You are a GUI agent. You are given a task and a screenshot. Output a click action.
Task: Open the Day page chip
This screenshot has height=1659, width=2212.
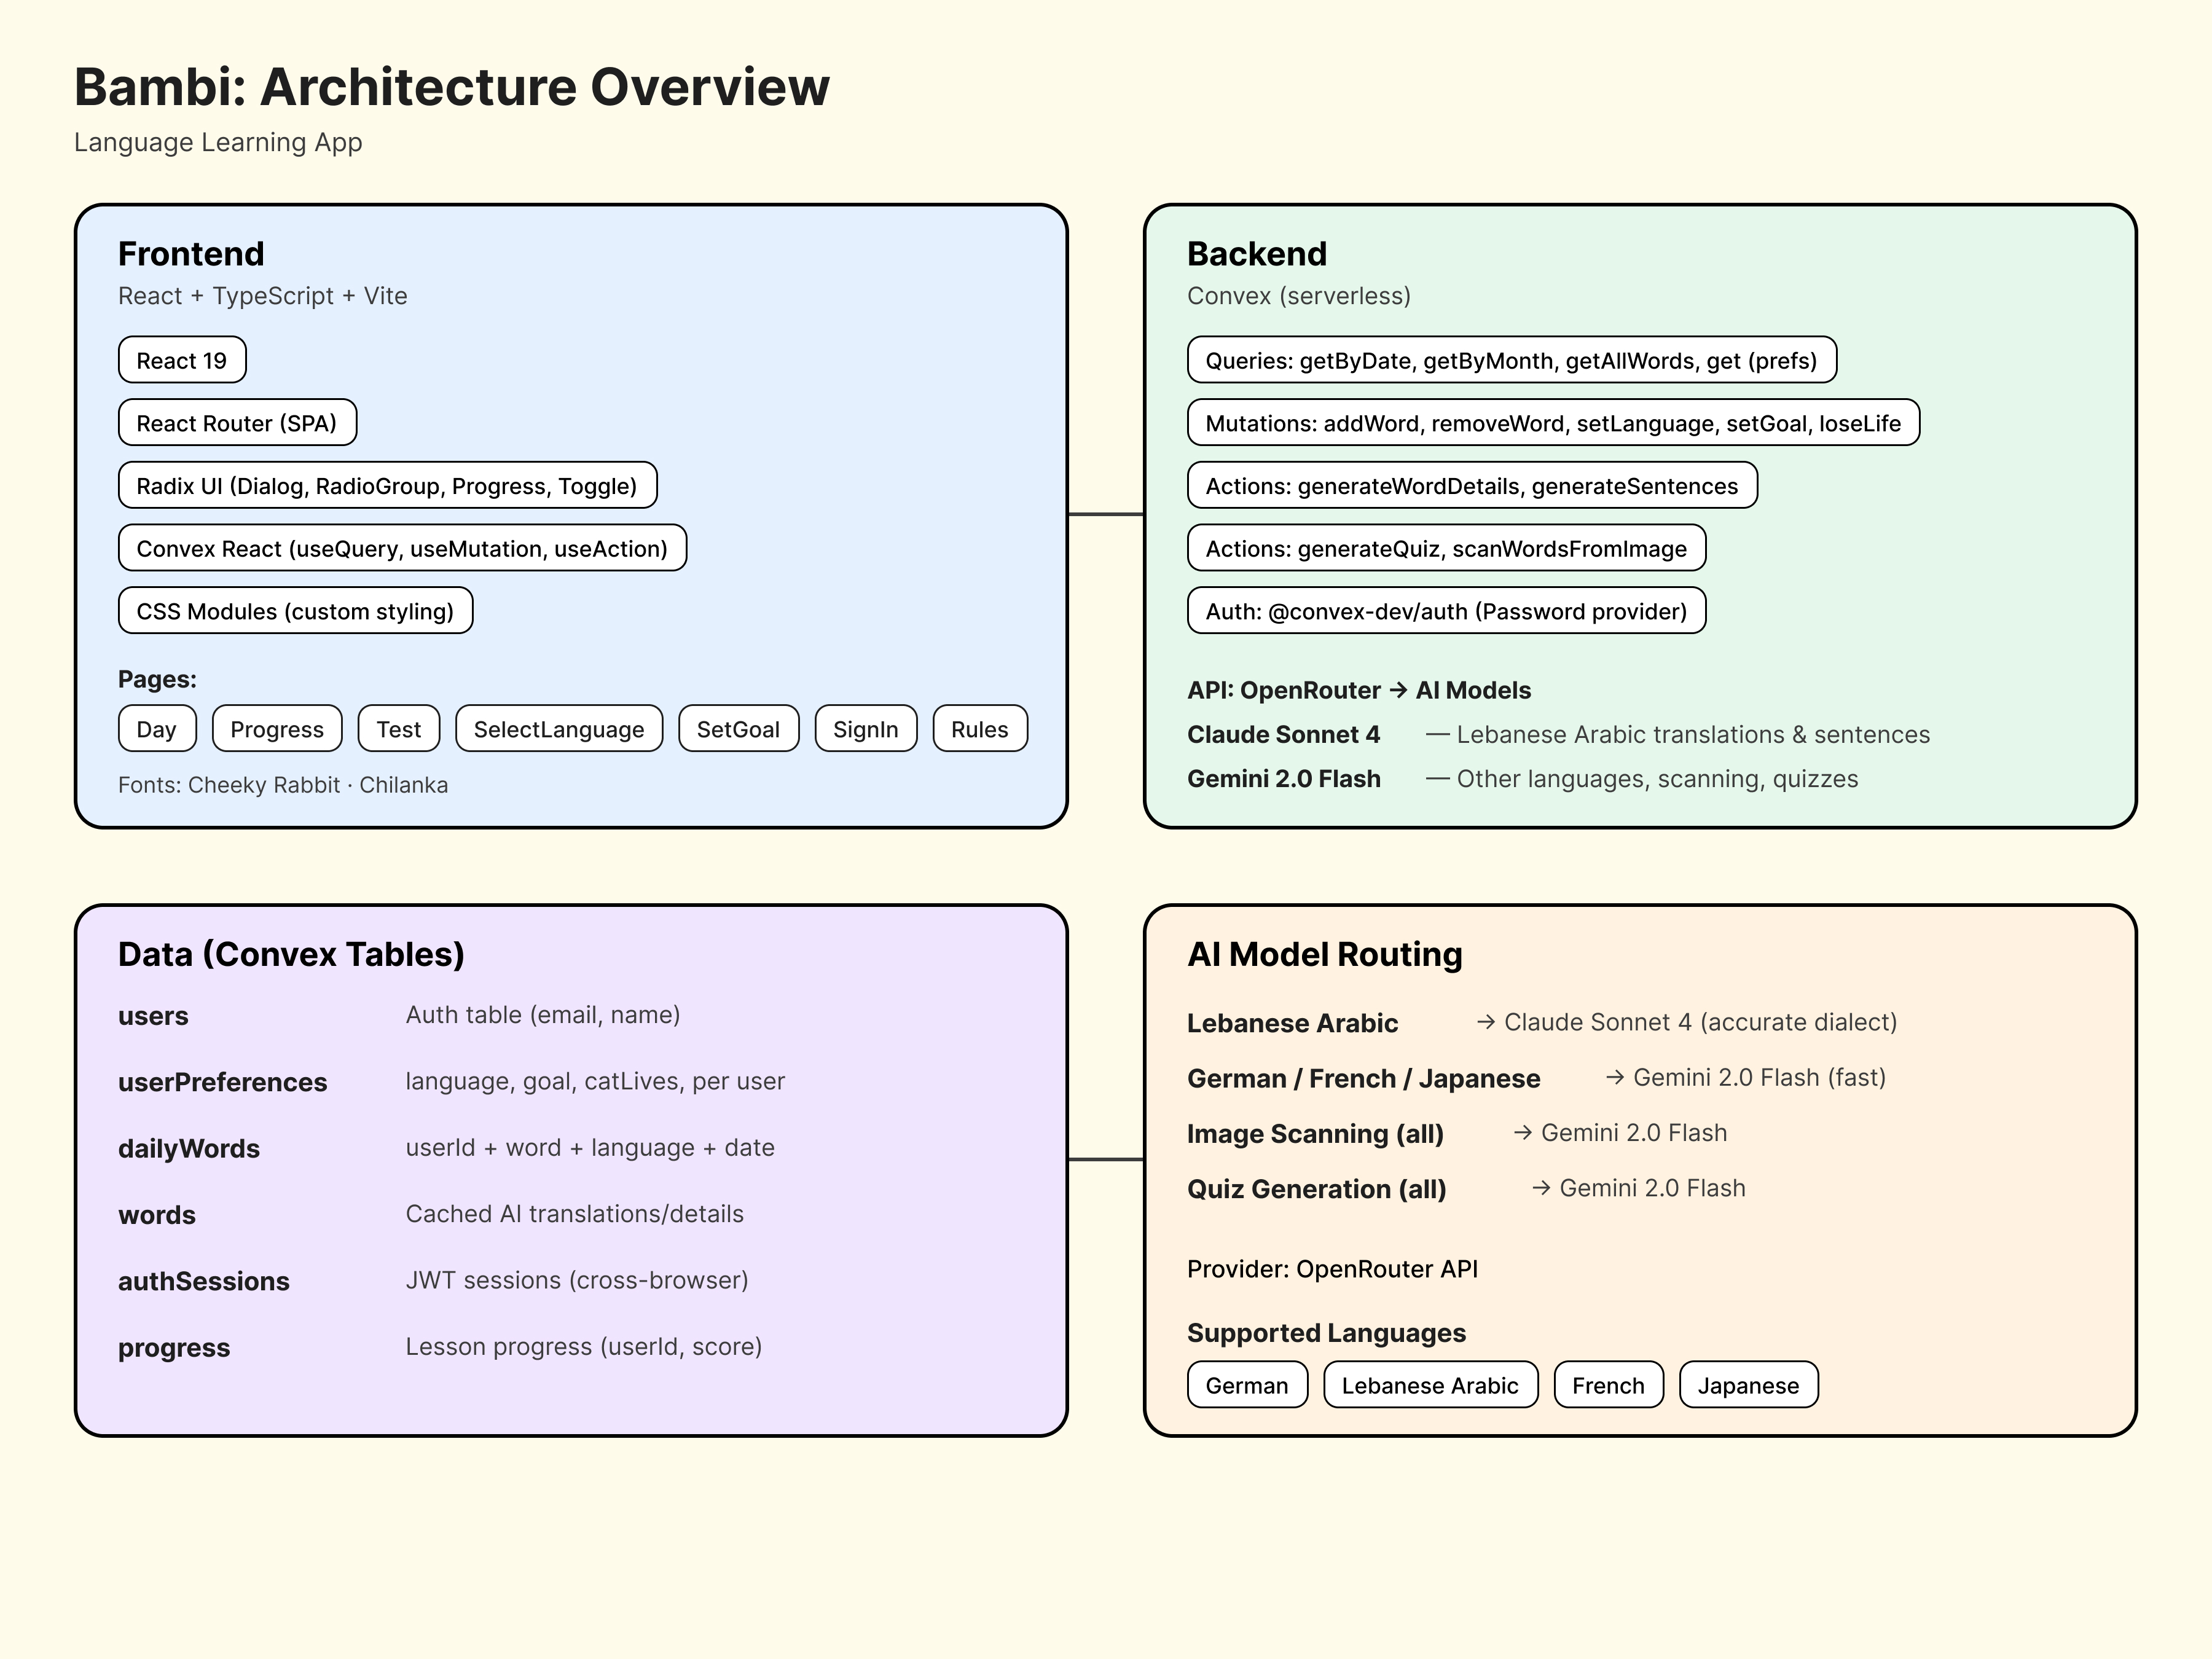(x=156, y=729)
